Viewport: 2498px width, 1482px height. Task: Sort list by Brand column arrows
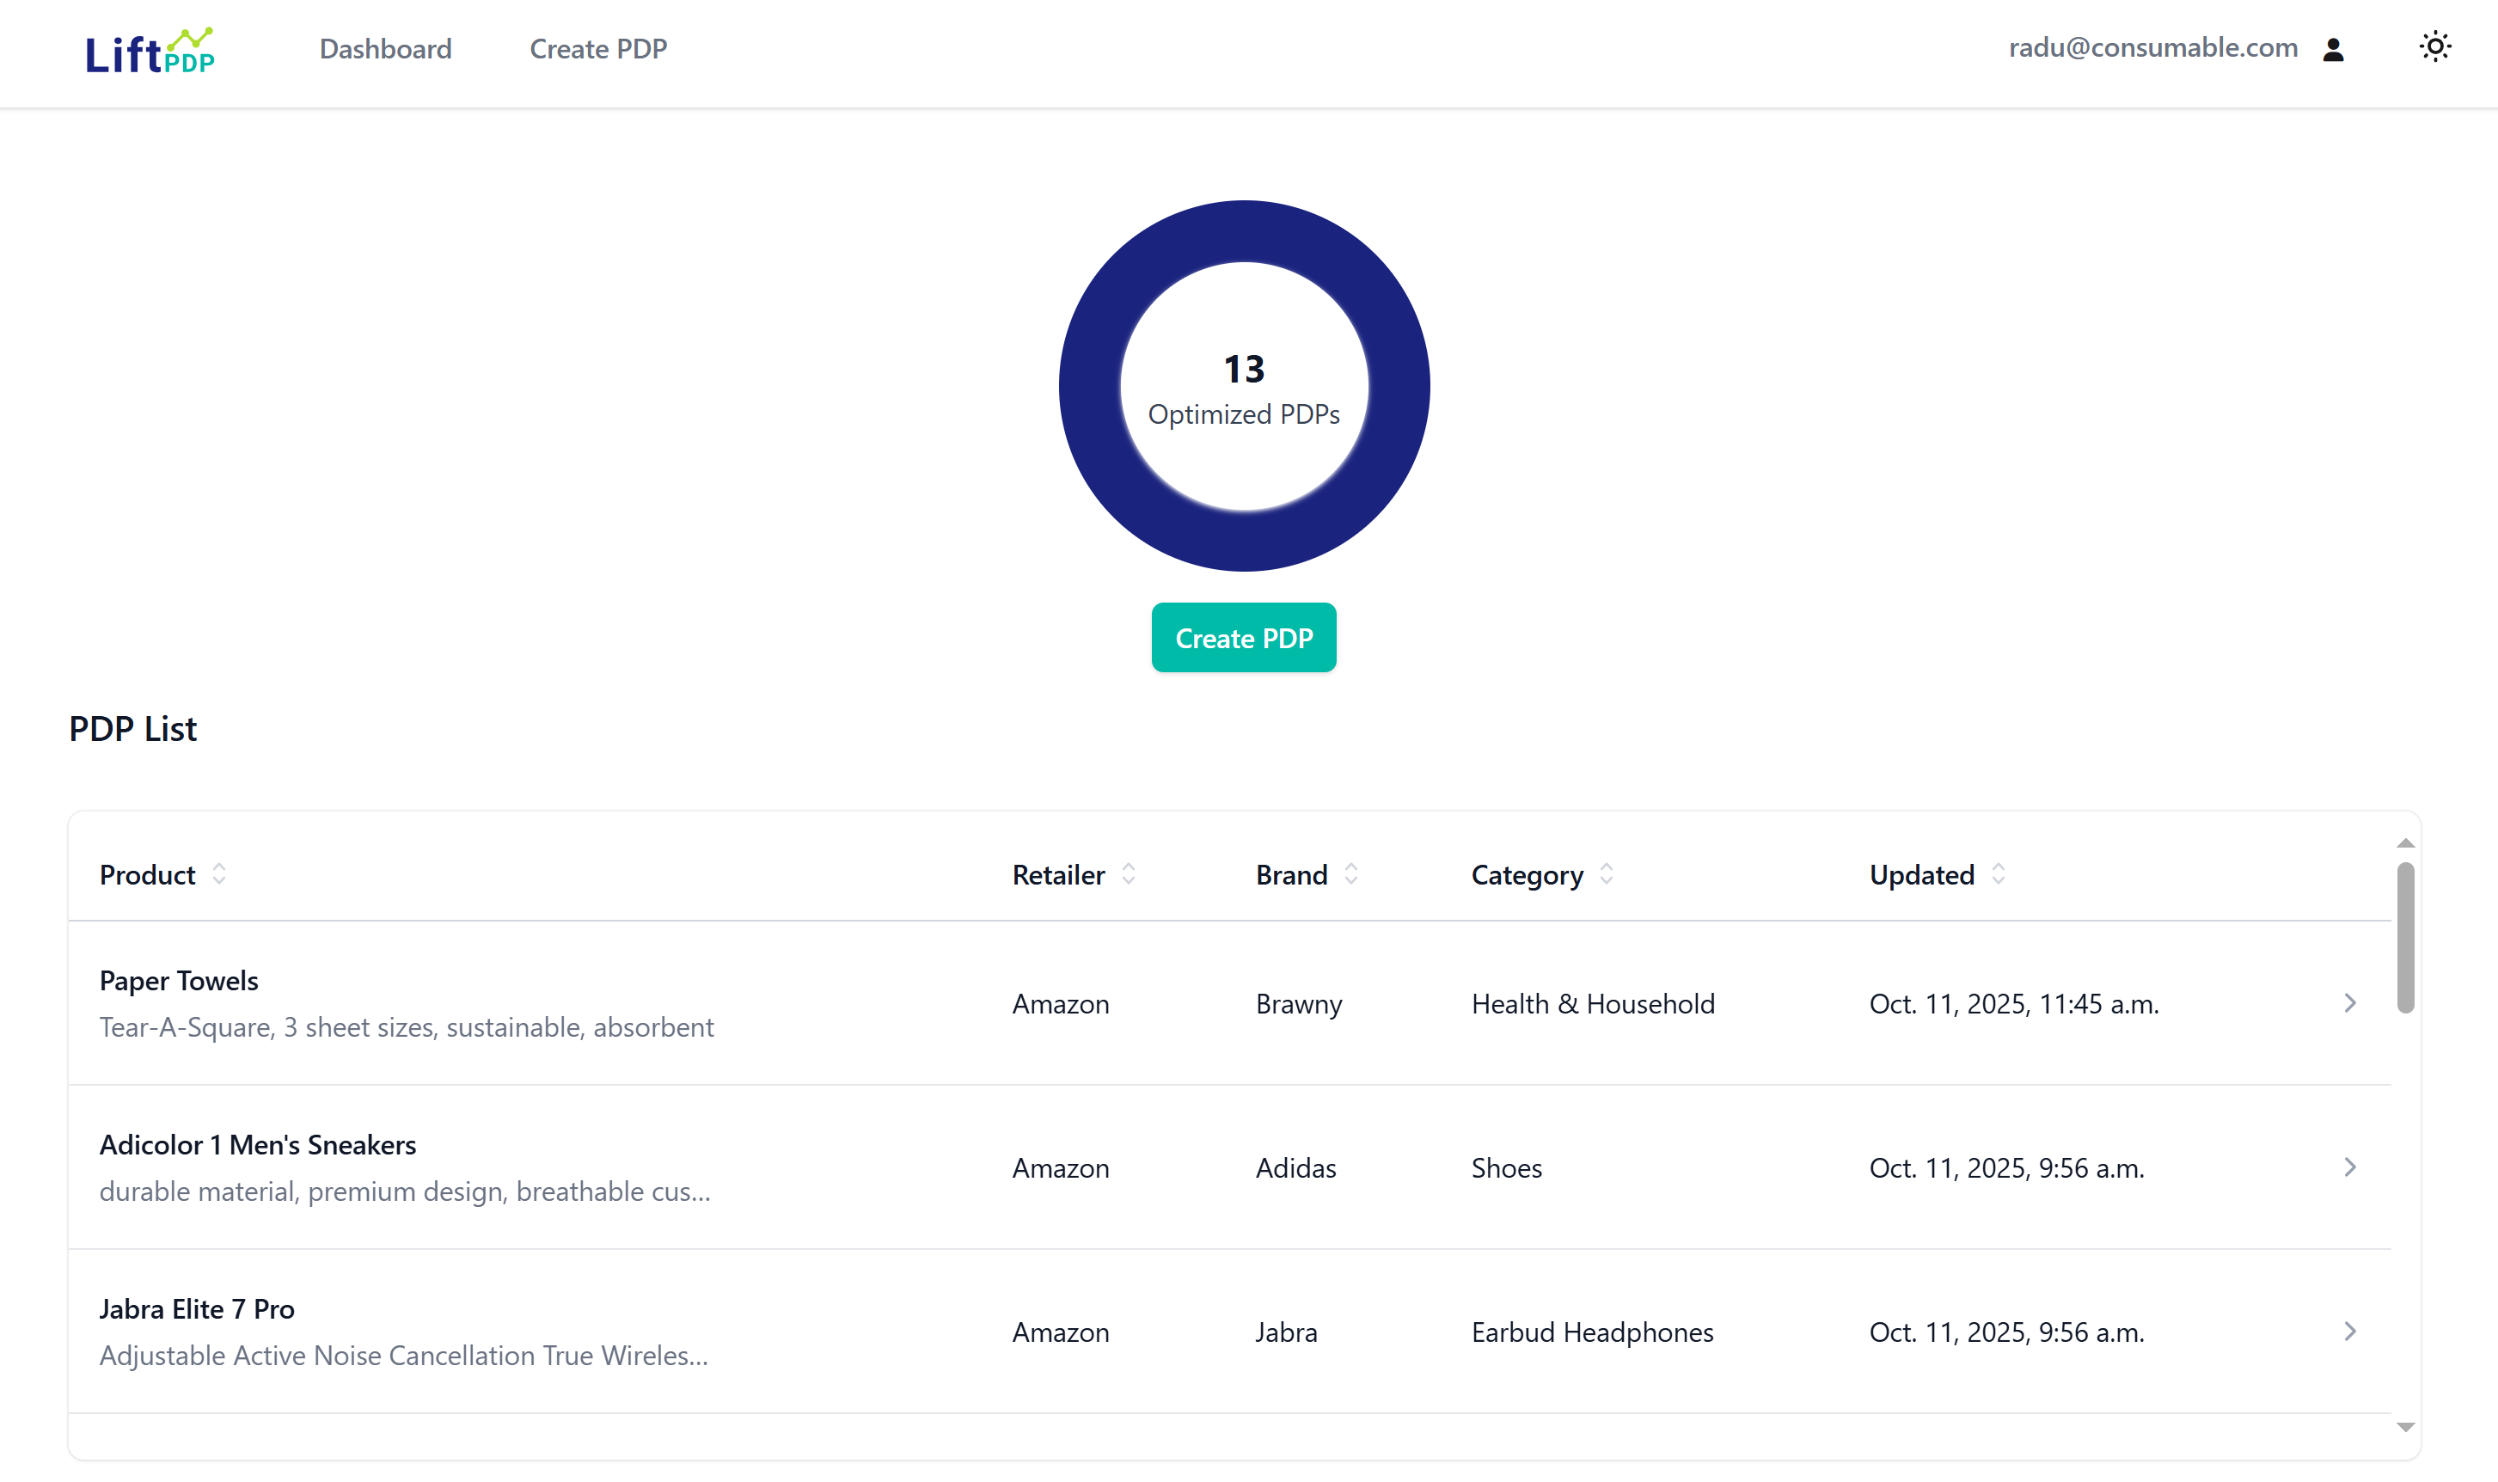point(1350,874)
